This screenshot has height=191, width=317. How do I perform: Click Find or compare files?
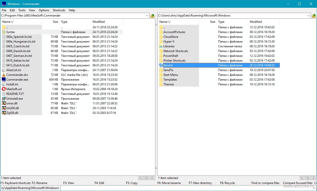tap(265, 183)
